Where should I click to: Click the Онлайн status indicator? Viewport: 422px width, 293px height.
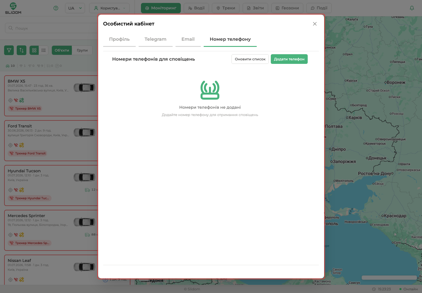[409, 289]
